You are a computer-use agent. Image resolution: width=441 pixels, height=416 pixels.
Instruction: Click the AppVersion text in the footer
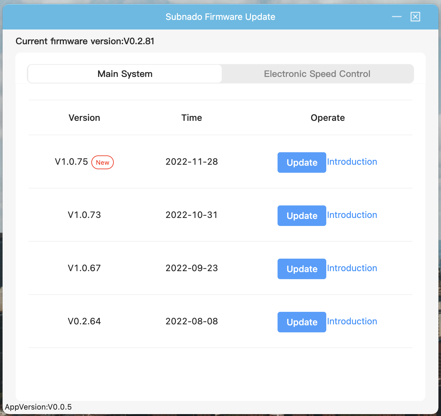38,407
